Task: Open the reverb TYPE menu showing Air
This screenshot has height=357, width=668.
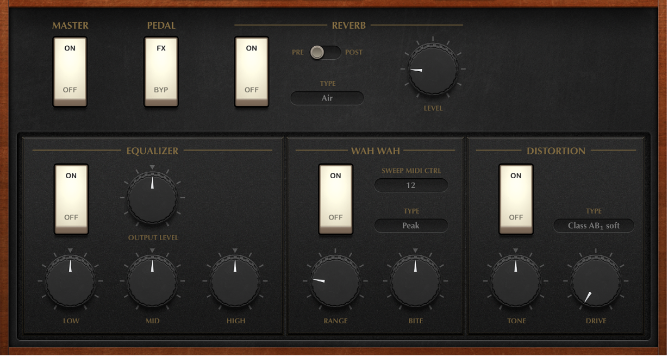Action: click(327, 98)
